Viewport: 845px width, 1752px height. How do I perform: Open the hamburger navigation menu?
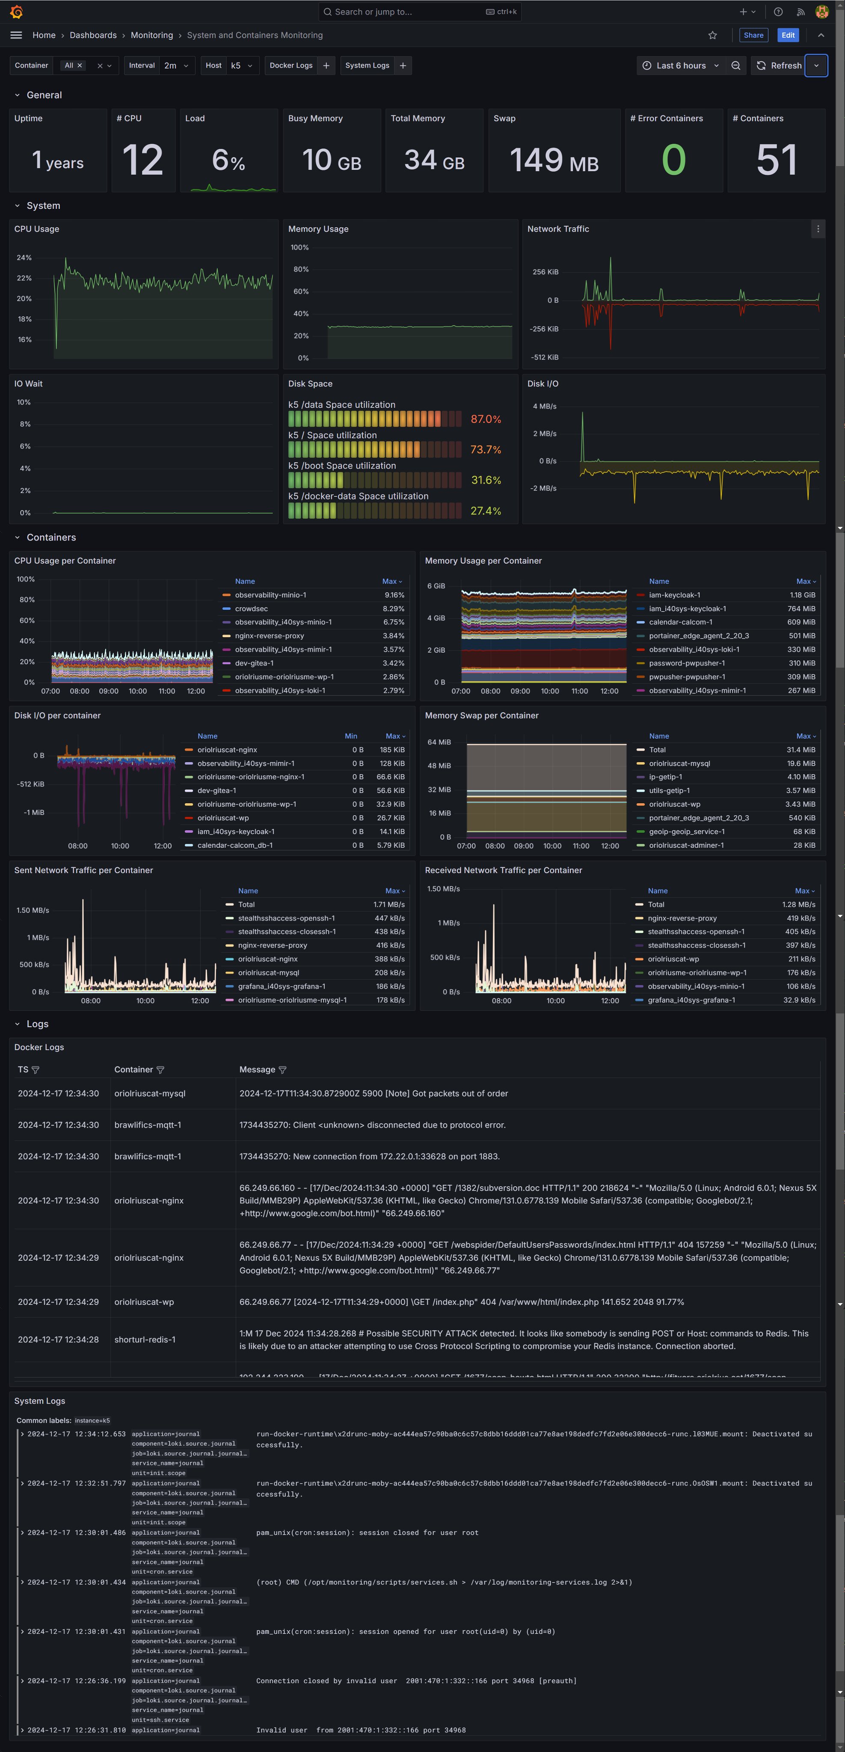(x=16, y=36)
